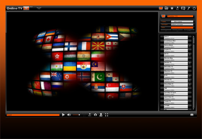Screen dimensions: 202x139
Task: Select the Motorbike TV channel
Action: click(176, 68)
